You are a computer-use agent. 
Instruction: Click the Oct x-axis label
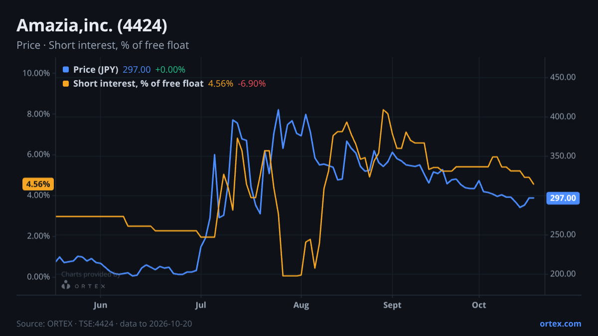pyautogui.click(x=479, y=305)
